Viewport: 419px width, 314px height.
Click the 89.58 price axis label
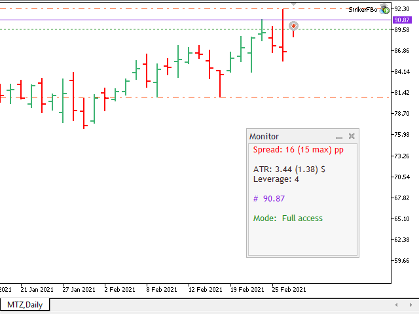[402, 30]
